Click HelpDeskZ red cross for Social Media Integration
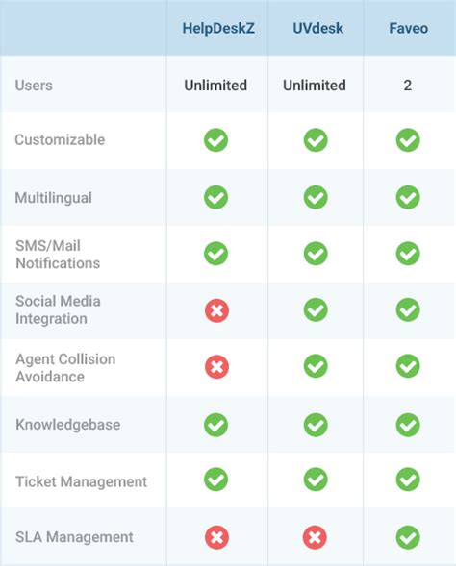Viewport: 456px width, 566px height. click(x=216, y=310)
